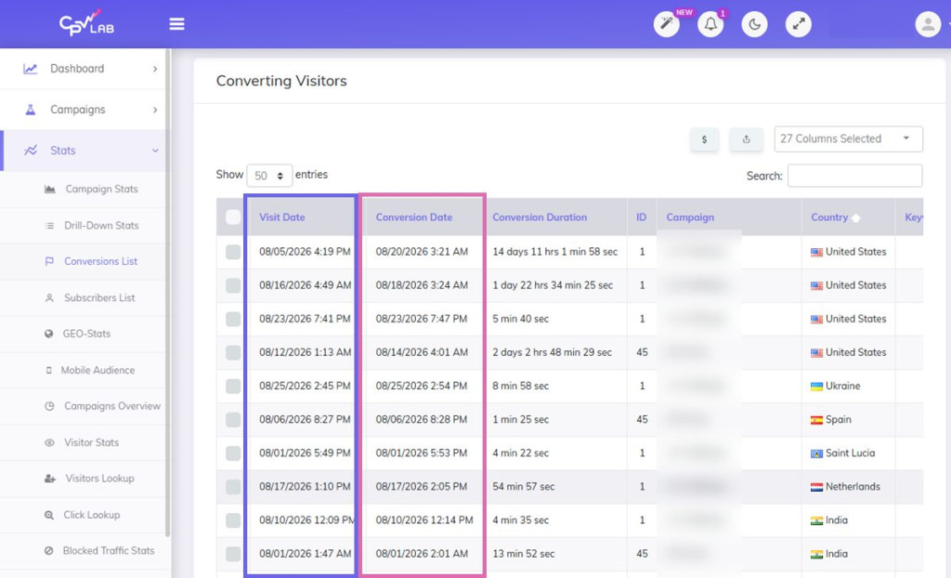This screenshot has height=578, width=951.
Task: Click the Subscribers List person icon
Action: pos(49,297)
